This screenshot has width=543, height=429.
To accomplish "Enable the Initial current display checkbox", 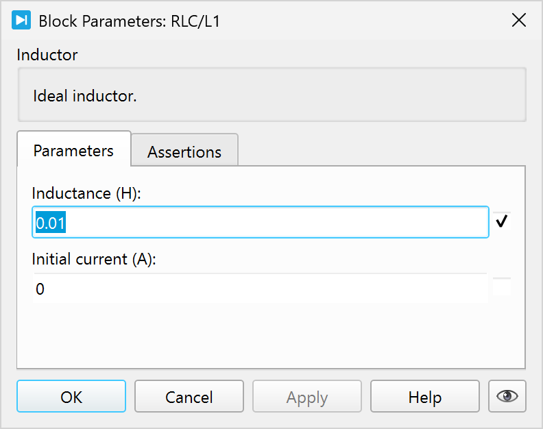I will pyautogui.click(x=502, y=288).
